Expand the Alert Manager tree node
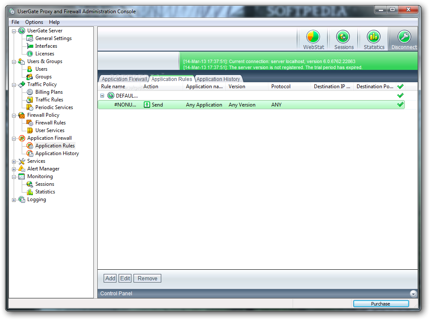The height and width of the screenshot is (320, 430). (x=14, y=169)
